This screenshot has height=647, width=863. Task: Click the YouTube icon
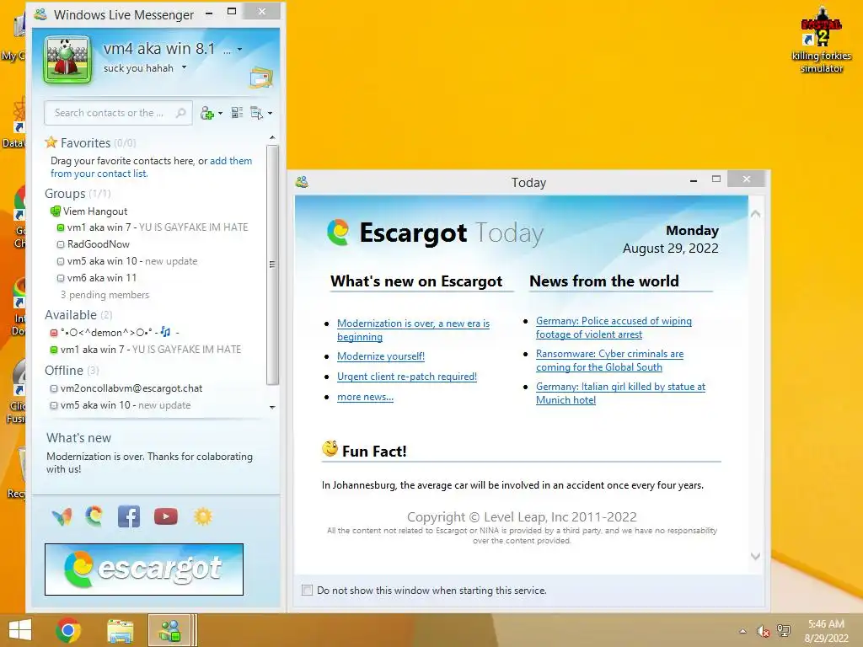tap(166, 516)
